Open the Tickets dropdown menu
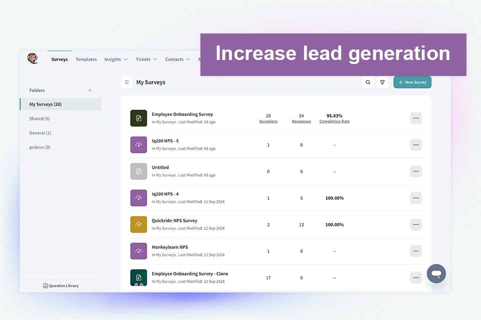Screen dimensions: 481x320 [146, 59]
